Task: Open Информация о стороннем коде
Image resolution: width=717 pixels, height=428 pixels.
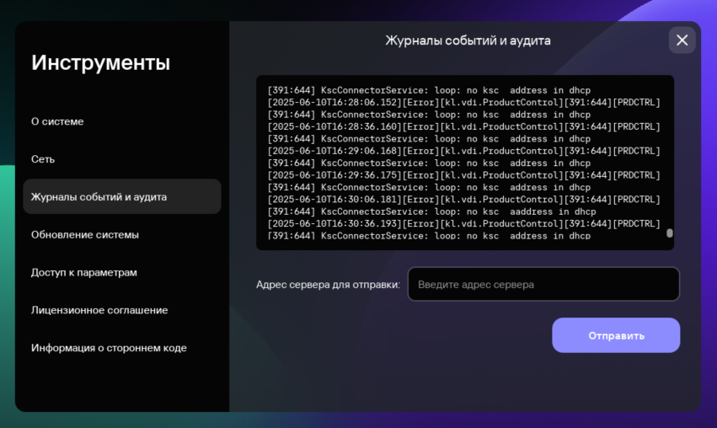Action: point(109,348)
